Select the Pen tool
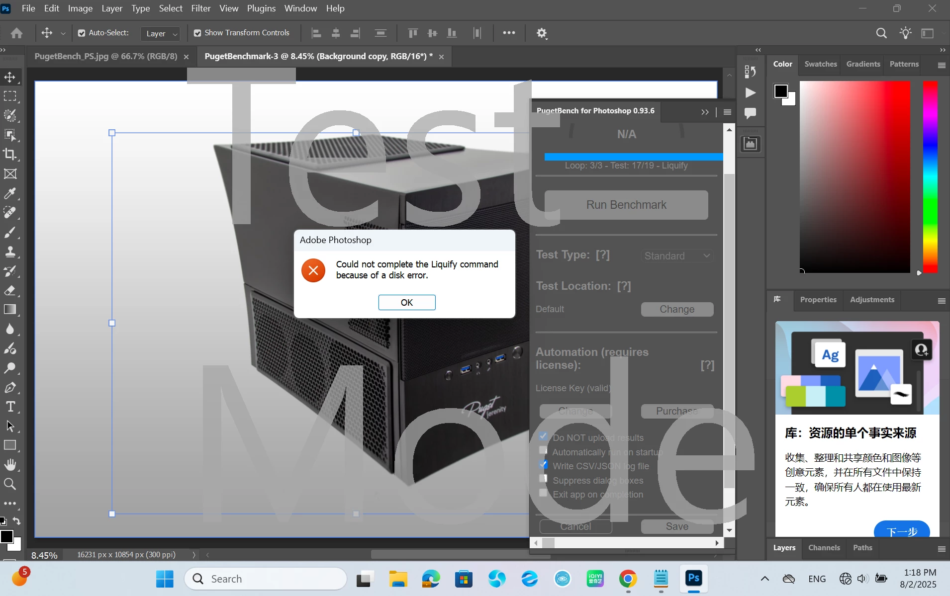Viewport: 950px width, 596px height. (10, 387)
